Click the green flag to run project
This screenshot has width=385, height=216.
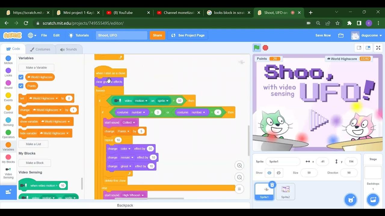(257, 48)
